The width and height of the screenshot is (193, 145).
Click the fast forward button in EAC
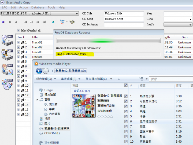[38, 22]
